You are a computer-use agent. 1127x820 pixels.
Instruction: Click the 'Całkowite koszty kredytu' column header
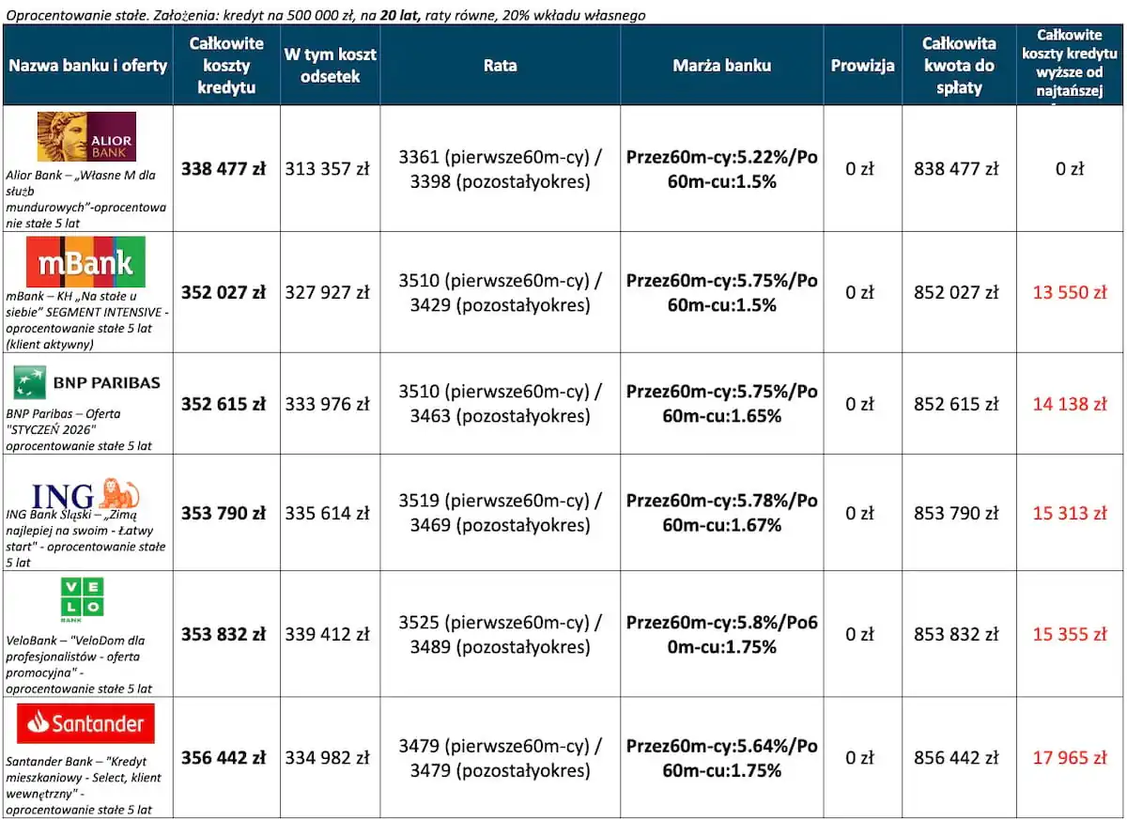[226, 66]
